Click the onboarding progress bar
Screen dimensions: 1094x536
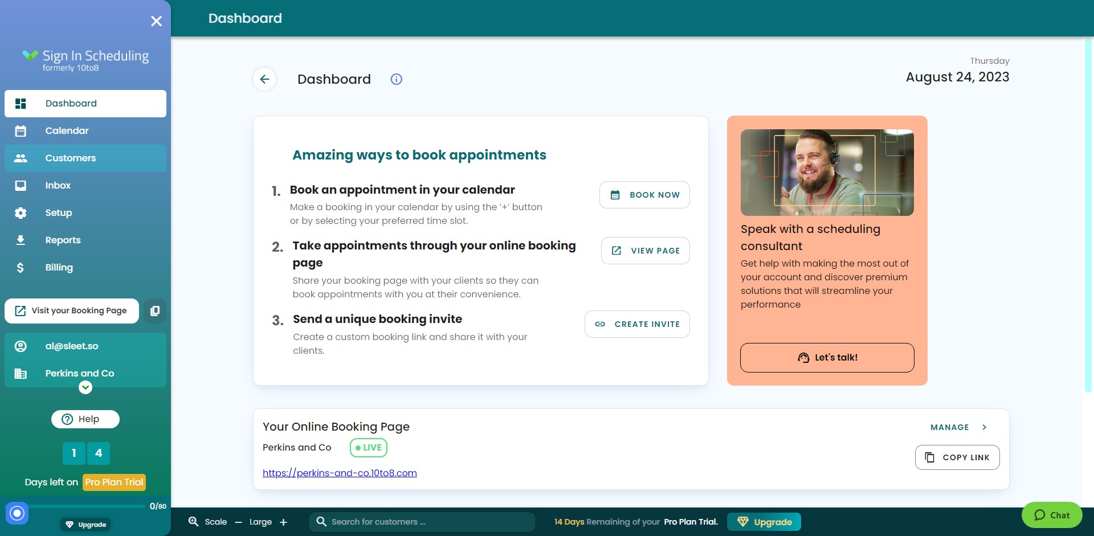(x=87, y=506)
